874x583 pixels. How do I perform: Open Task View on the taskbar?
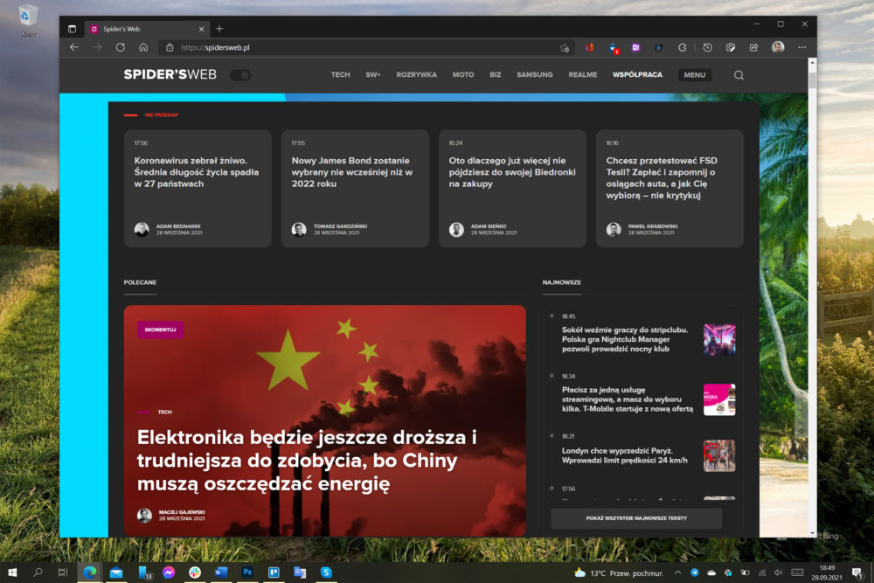(62, 573)
